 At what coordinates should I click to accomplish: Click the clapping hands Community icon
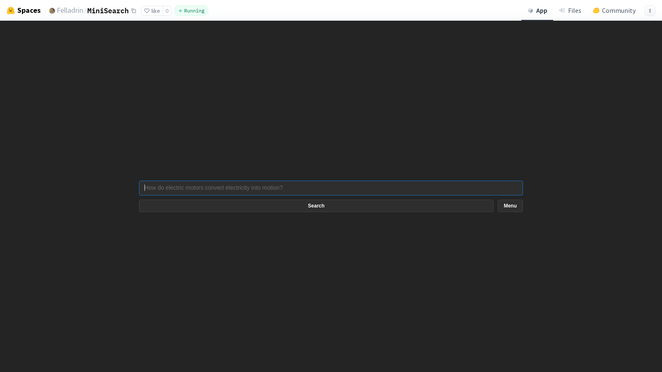point(596,10)
